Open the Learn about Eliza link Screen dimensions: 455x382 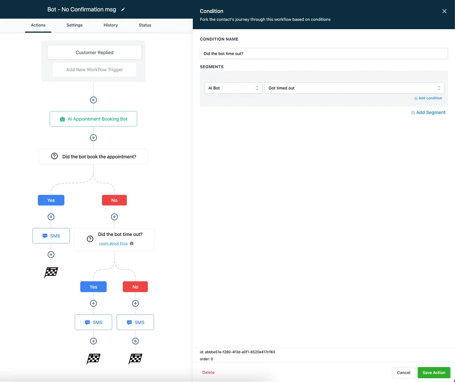tap(113, 244)
